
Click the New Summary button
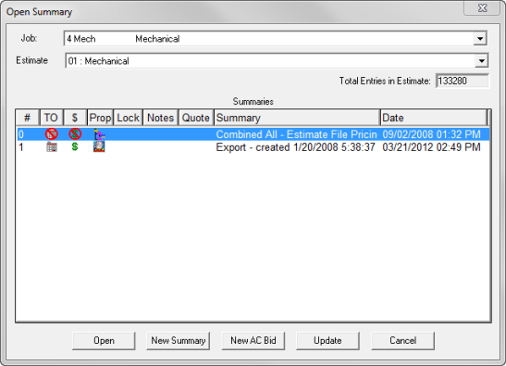[x=179, y=341]
